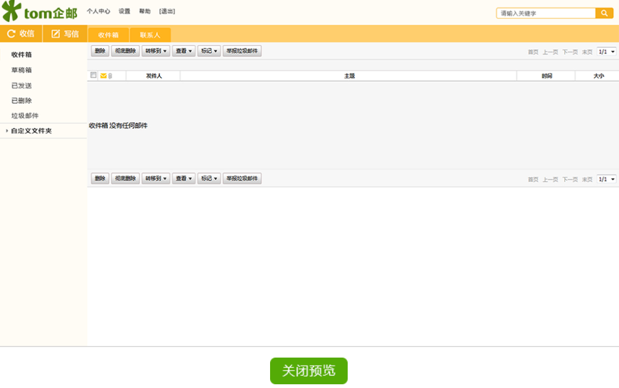The height and width of the screenshot is (388, 619).
Task: Open the bottom 查看 dropdown
Action: point(184,178)
